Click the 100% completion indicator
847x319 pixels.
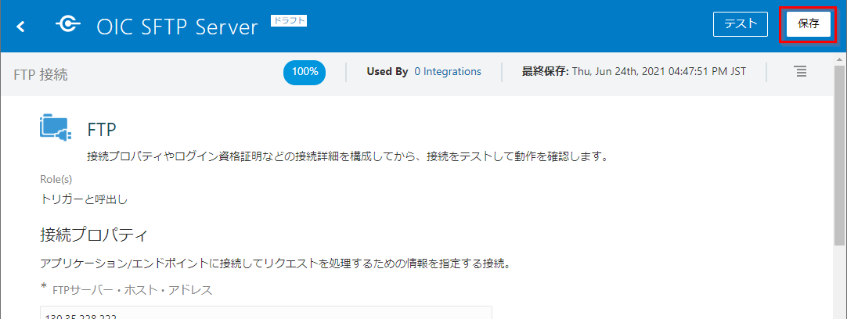pyautogui.click(x=305, y=71)
